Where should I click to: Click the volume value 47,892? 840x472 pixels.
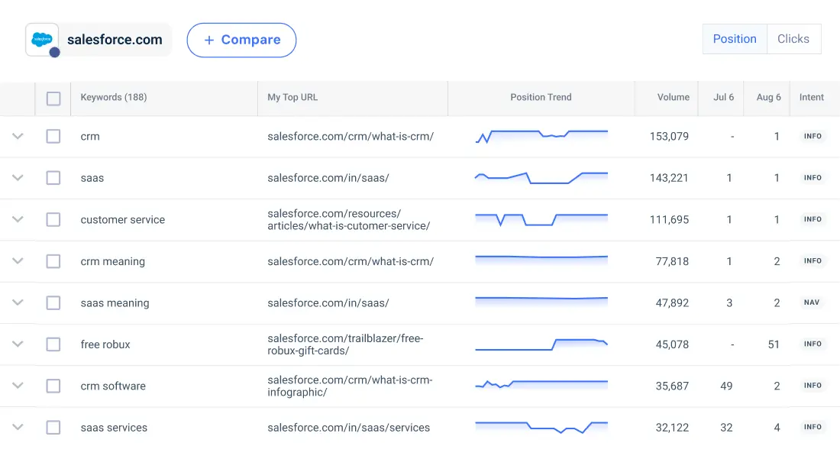672,302
